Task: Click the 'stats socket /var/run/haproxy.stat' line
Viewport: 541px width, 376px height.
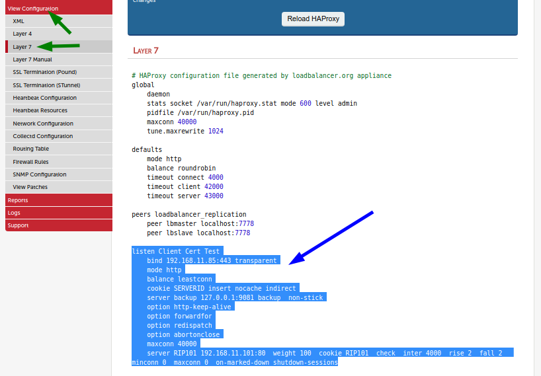Action: point(252,103)
